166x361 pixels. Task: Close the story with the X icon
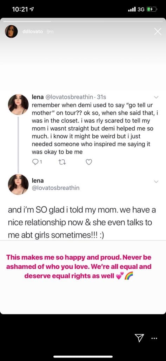pos(158,31)
